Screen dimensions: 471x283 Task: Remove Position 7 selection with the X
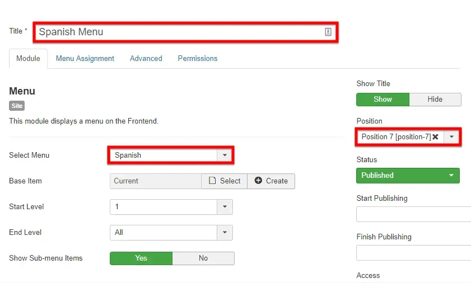click(x=435, y=137)
